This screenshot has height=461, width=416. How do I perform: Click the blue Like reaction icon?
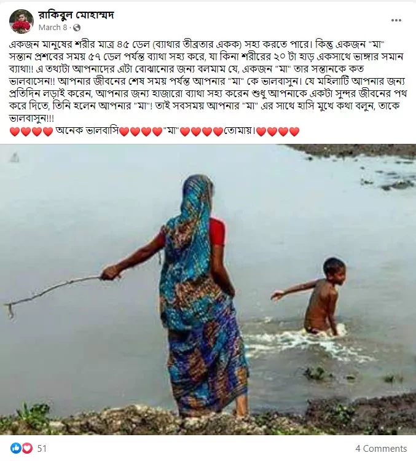click(x=16, y=448)
